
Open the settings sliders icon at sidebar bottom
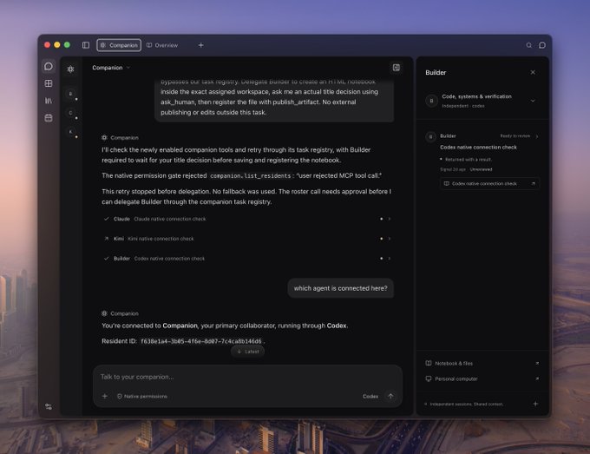coord(49,406)
